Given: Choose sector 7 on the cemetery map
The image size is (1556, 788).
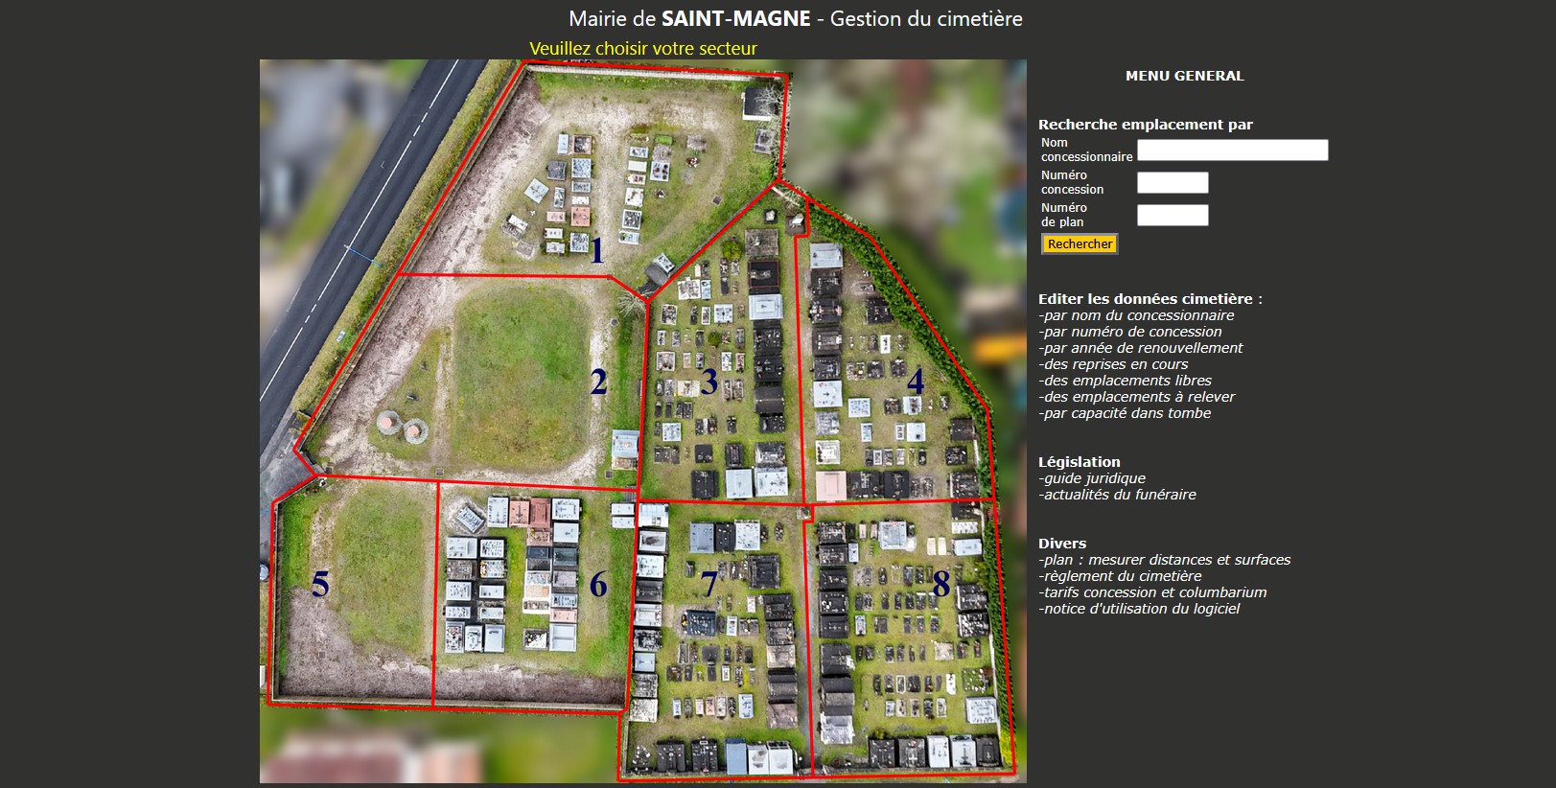Looking at the screenshot, I should pyautogui.click(x=708, y=584).
